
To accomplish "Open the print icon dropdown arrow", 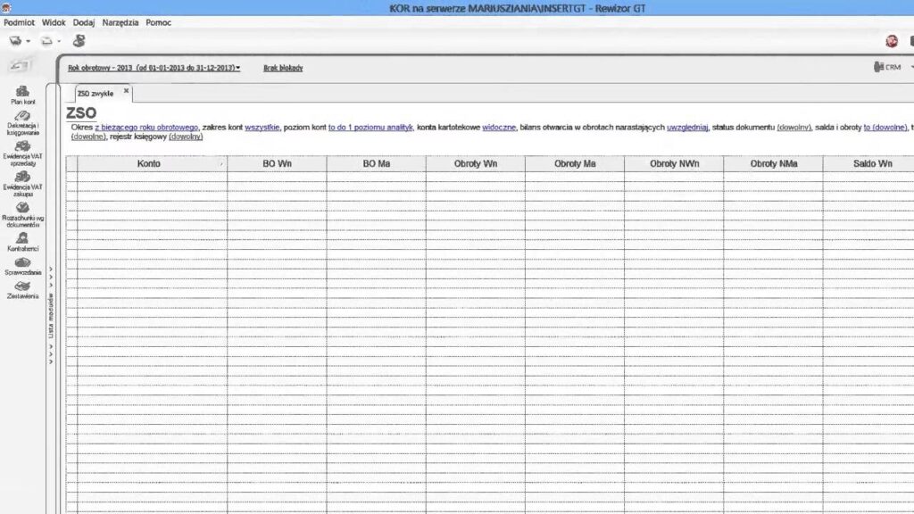I will point(29,41).
